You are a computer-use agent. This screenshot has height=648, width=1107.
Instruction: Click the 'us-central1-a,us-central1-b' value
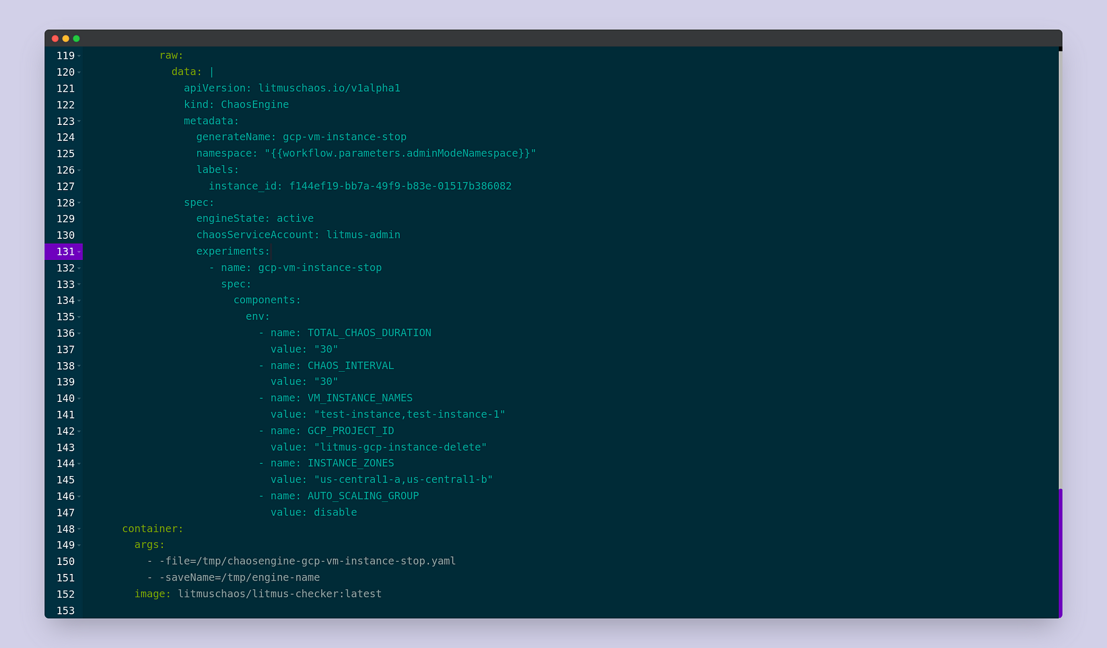pos(404,480)
